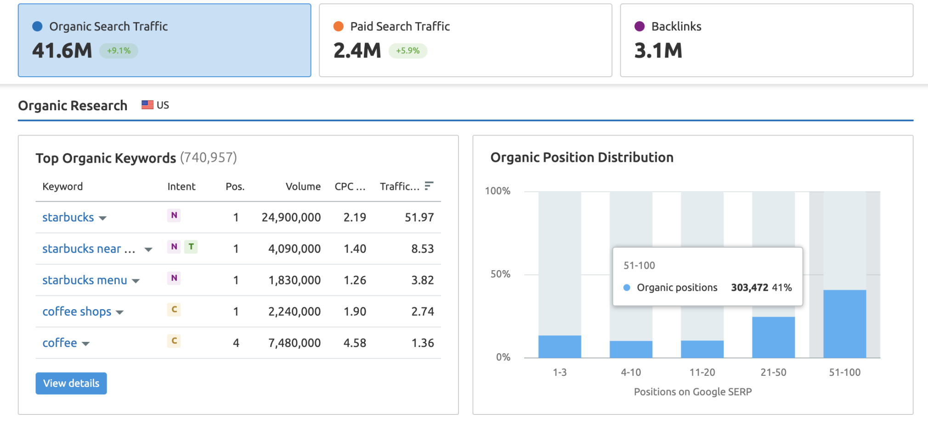Sort by the Traffic column header
Screen dimensions: 928x425
tap(400, 187)
